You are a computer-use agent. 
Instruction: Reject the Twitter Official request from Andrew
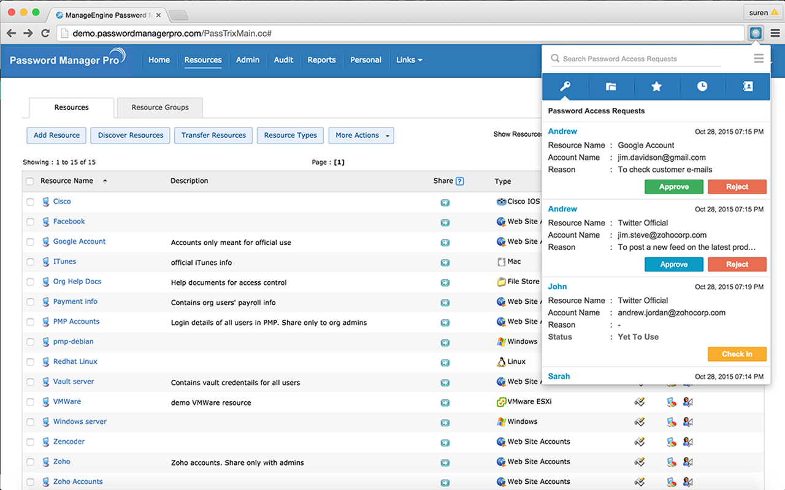pos(737,265)
